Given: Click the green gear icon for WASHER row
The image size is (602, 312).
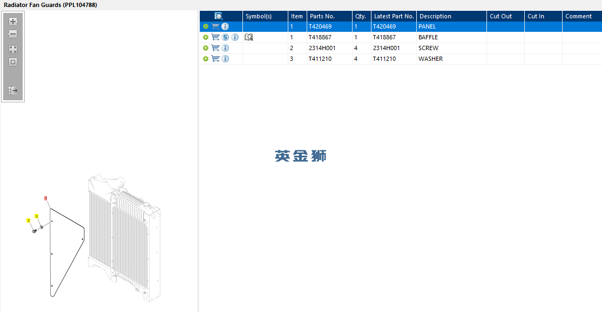Looking at the screenshot, I should point(206,59).
